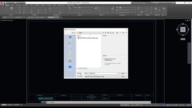Click the file list horizontal scrollbar thumb
This screenshot has height=108, width=192.
coord(83,68)
